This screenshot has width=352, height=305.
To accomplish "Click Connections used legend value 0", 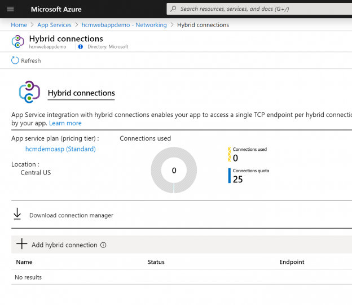I will tap(235, 158).
